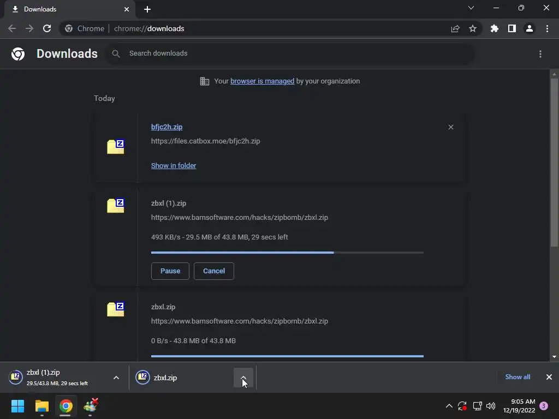
Task: Click the site info Chrome icon in address bar
Action: click(69, 28)
